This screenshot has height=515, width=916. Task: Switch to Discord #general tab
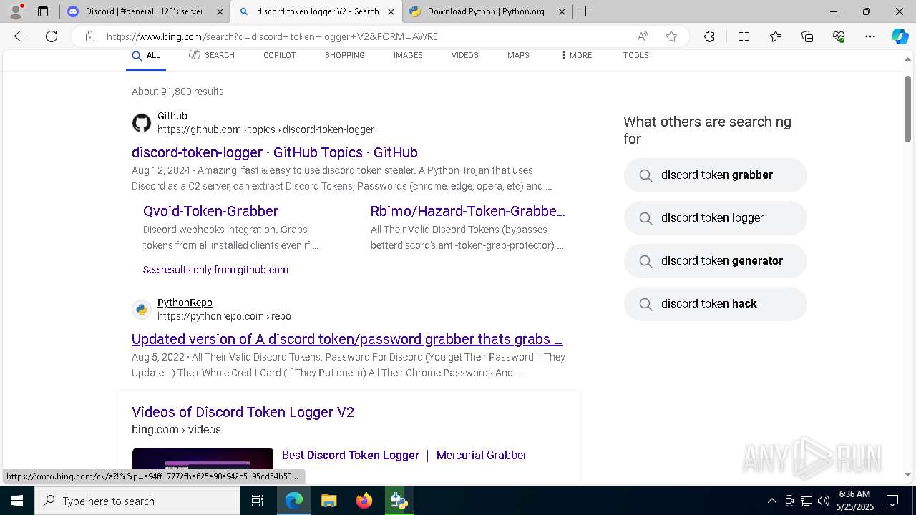point(145,11)
